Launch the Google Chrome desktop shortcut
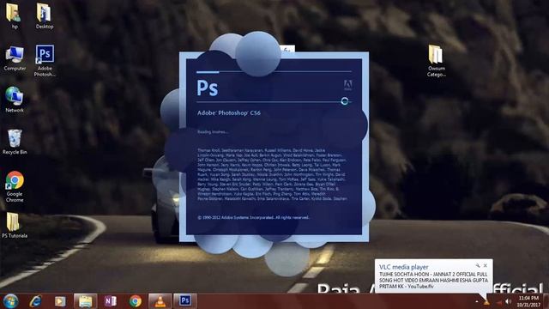Viewport: 549px width, 309px height. 15,187
